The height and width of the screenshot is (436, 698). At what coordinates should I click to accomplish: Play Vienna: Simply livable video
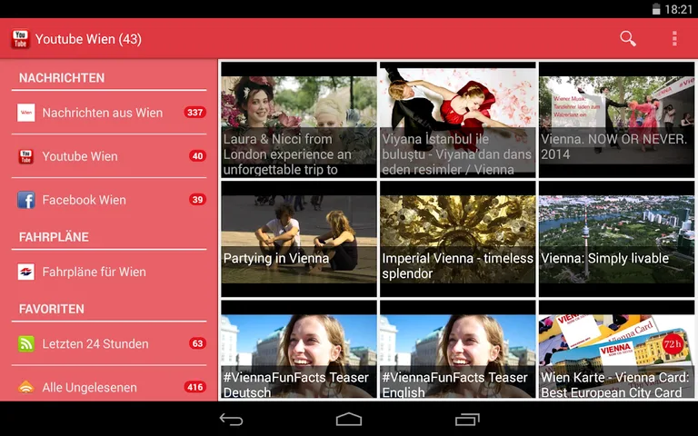[x=616, y=239]
